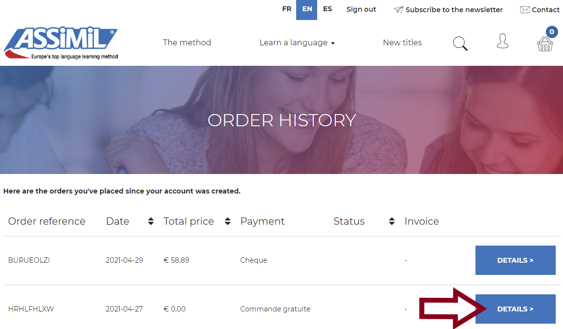Image resolution: width=563 pixels, height=329 pixels.
Task: Open The method menu item
Action: point(187,43)
